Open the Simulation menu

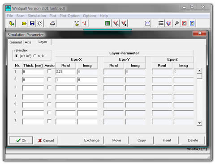click(x=37, y=16)
